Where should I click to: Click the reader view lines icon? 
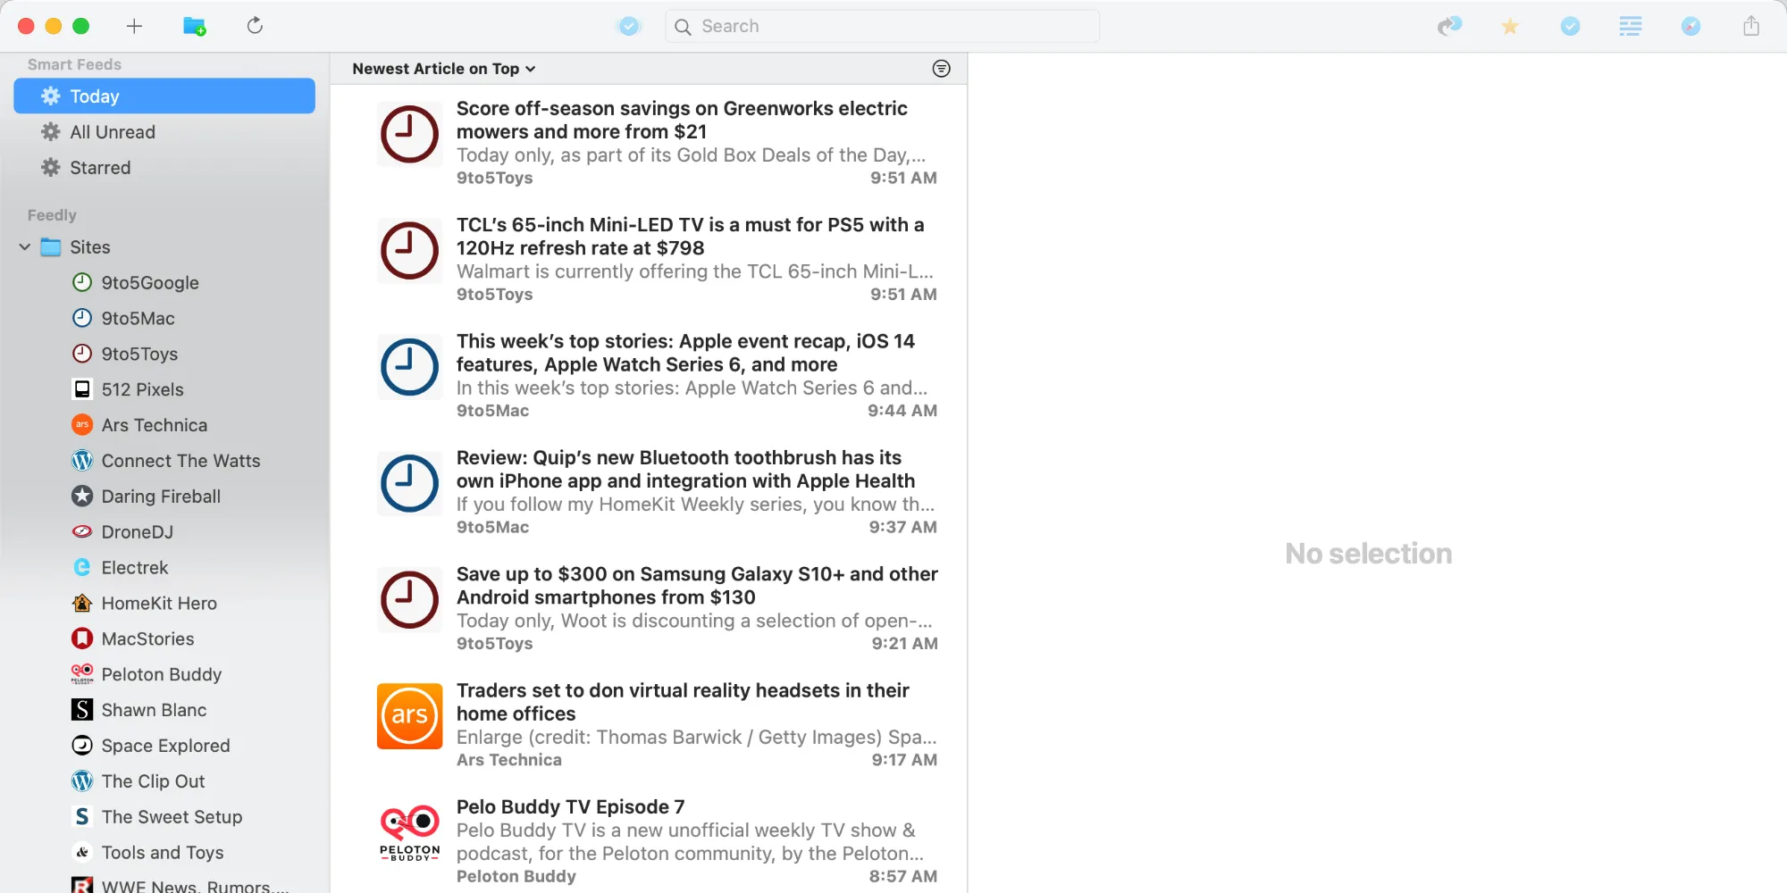pyautogui.click(x=1630, y=26)
